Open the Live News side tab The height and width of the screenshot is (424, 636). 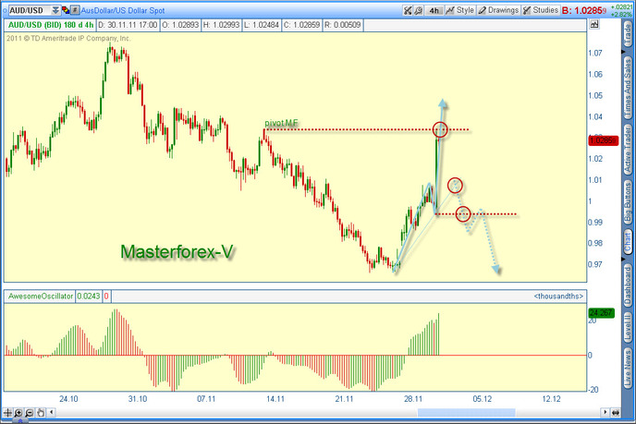[x=628, y=368]
